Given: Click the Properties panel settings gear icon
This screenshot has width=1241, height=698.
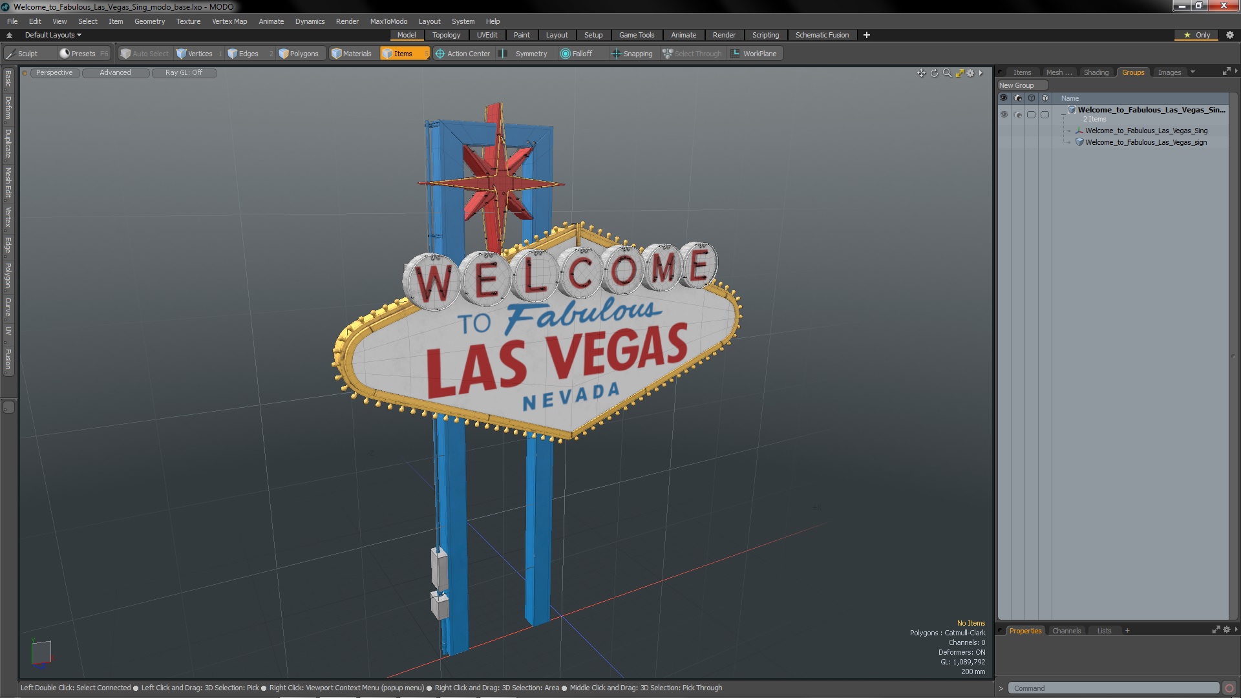Looking at the screenshot, I should click(1227, 630).
